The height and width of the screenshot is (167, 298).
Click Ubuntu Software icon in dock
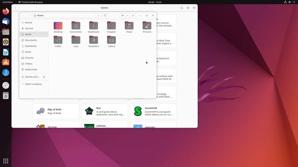click(x=6, y=62)
